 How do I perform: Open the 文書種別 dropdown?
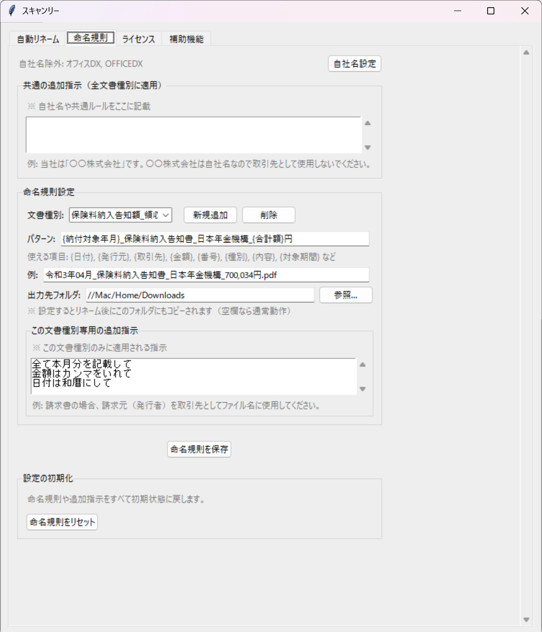point(120,215)
